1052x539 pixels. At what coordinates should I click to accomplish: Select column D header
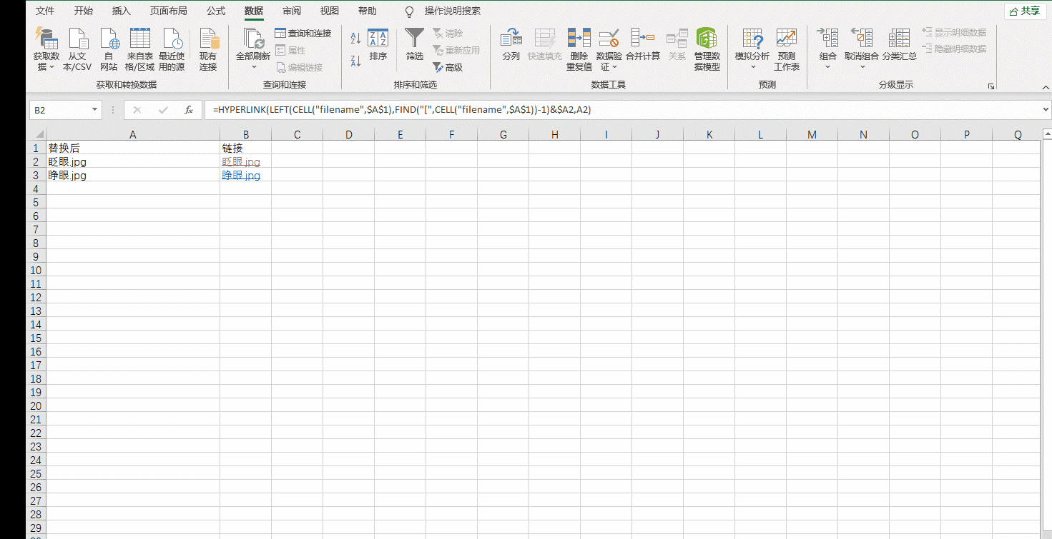(348, 135)
